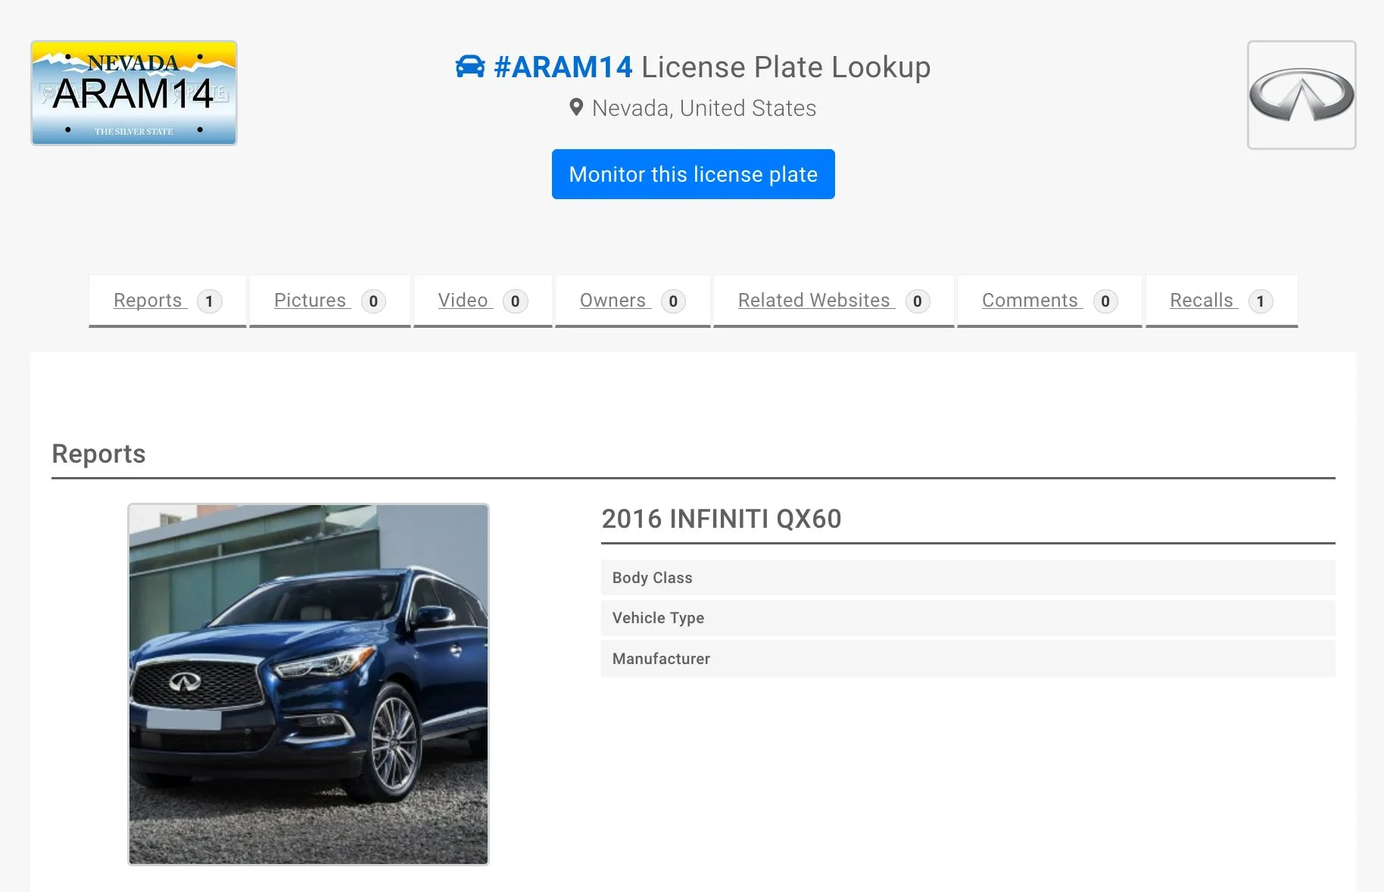1384x892 pixels.
Task: Click the blue Infiniti QX60 car photo
Action: click(308, 685)
